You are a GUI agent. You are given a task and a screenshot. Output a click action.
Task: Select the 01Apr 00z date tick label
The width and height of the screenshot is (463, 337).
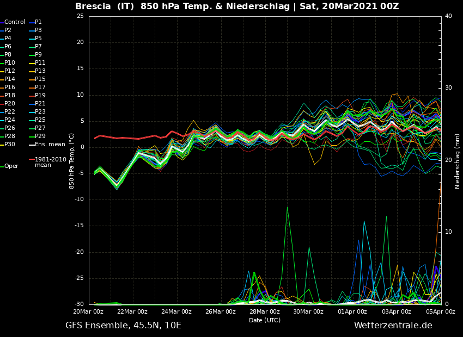[352, 312]
